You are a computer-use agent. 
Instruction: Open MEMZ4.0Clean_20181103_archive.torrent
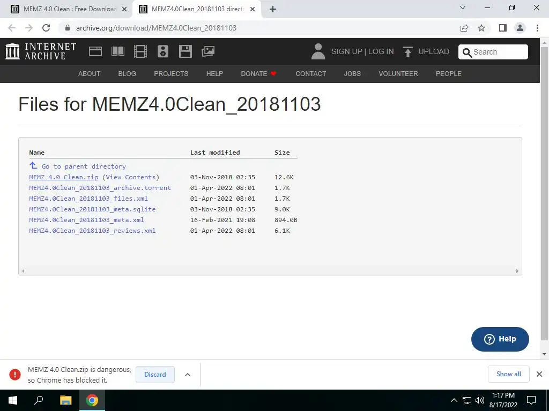(x=100, y=188)
